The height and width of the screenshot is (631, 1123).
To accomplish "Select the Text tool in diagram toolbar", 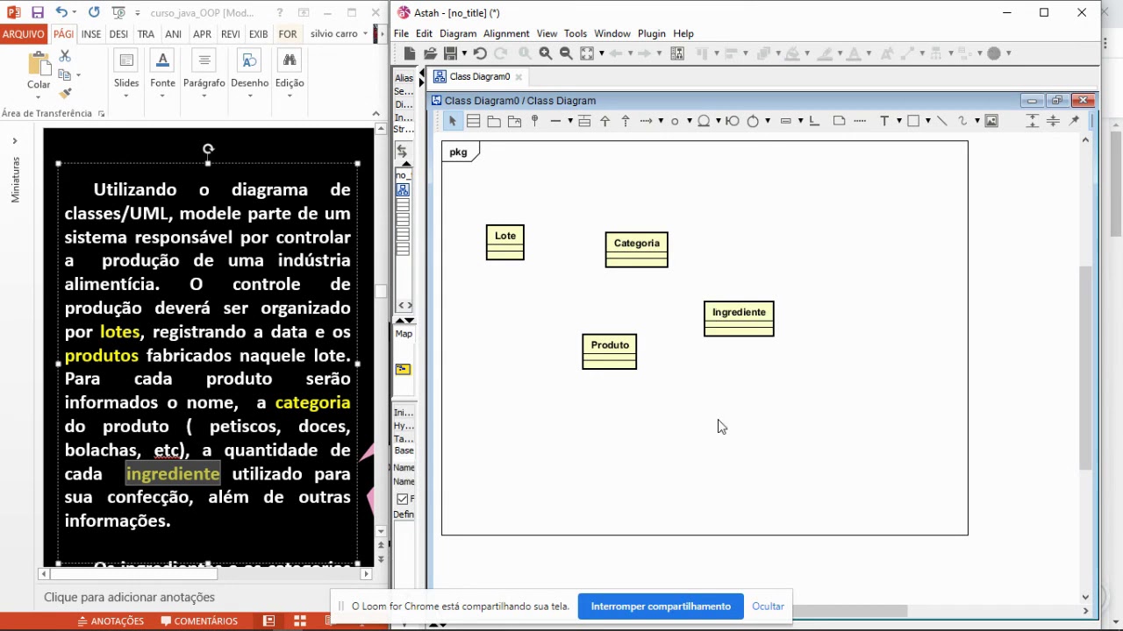I will pos(884,121).
